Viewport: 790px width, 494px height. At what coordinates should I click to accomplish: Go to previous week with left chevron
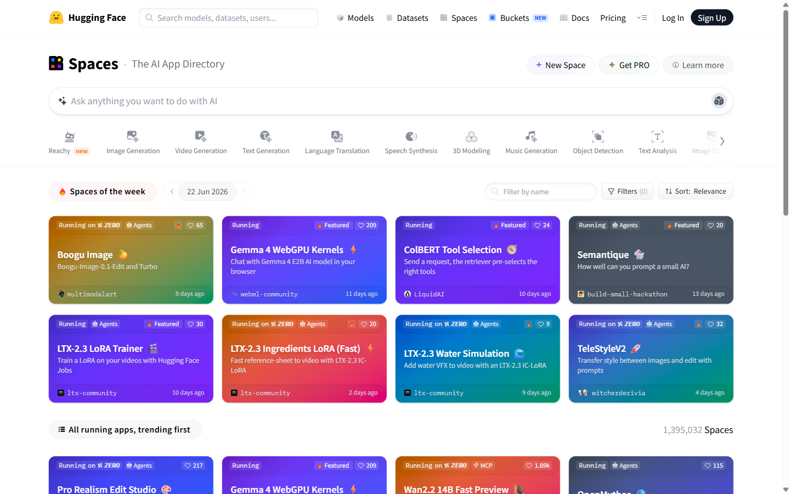click(172, 192)
